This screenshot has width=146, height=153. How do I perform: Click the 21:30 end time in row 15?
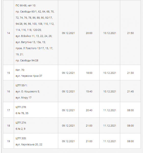[x=130, y=73]
